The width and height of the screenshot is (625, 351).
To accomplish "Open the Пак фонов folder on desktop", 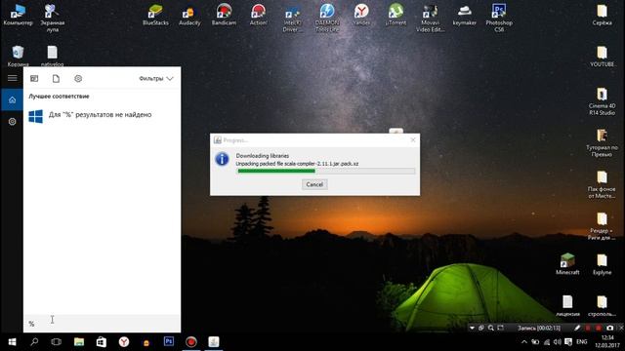I will click(x=602, y=184).
